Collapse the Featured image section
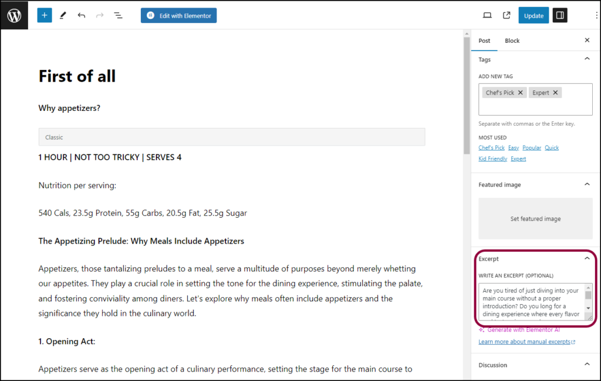The image size is (601, 381). 588,184
